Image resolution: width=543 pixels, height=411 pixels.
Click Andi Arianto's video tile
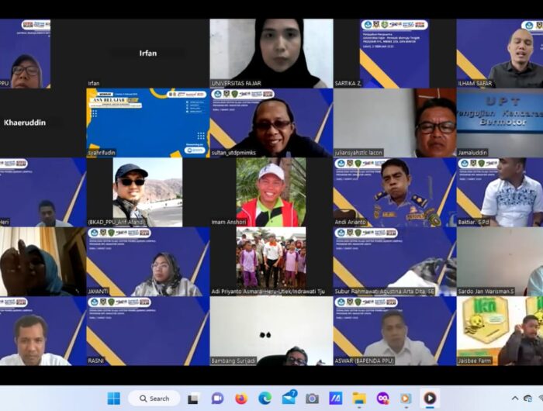coord(394,192)
